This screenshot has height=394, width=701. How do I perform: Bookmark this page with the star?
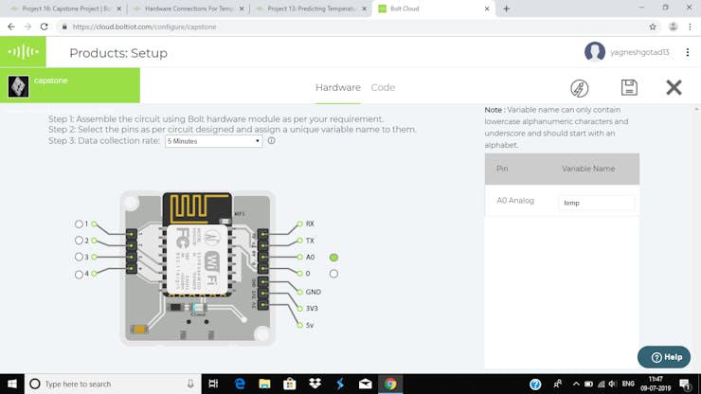point(653,27)
